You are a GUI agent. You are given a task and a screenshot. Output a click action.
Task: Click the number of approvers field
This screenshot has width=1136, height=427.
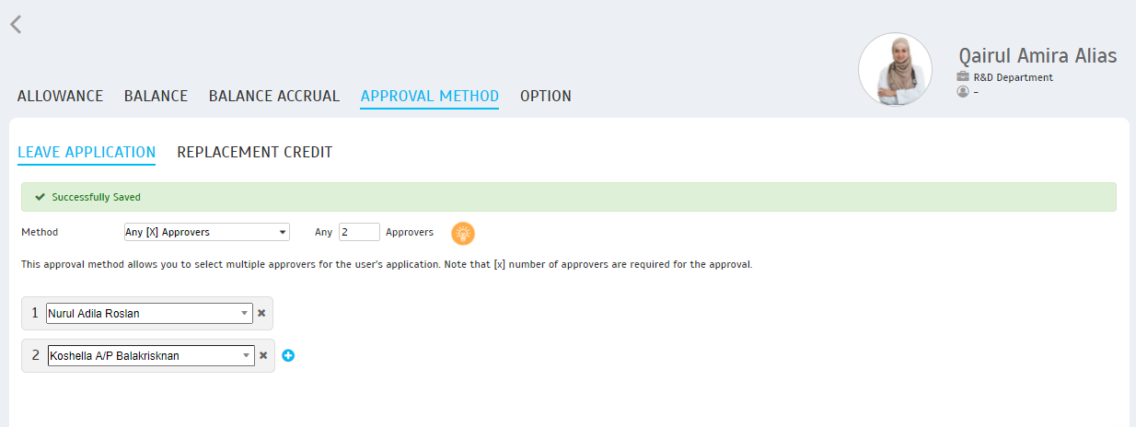[x=358, y=232]
